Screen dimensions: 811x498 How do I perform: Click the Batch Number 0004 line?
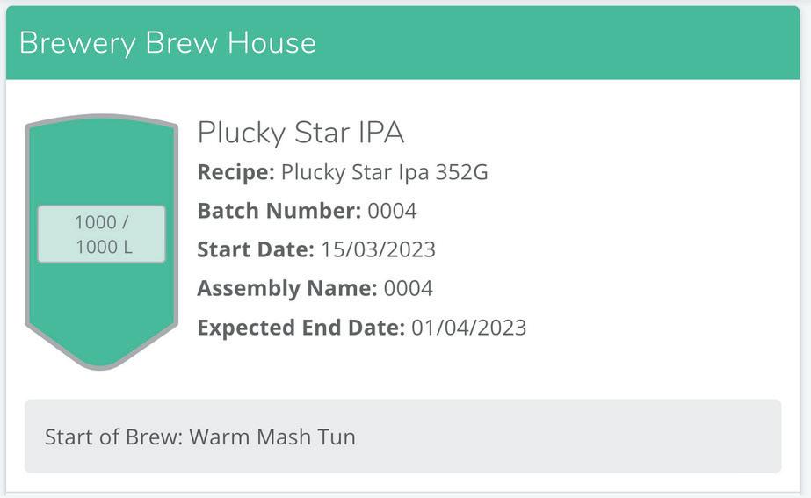(x=308, y=211)
